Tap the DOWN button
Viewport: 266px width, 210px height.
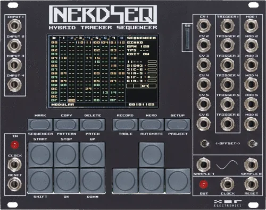pos(93,180)
